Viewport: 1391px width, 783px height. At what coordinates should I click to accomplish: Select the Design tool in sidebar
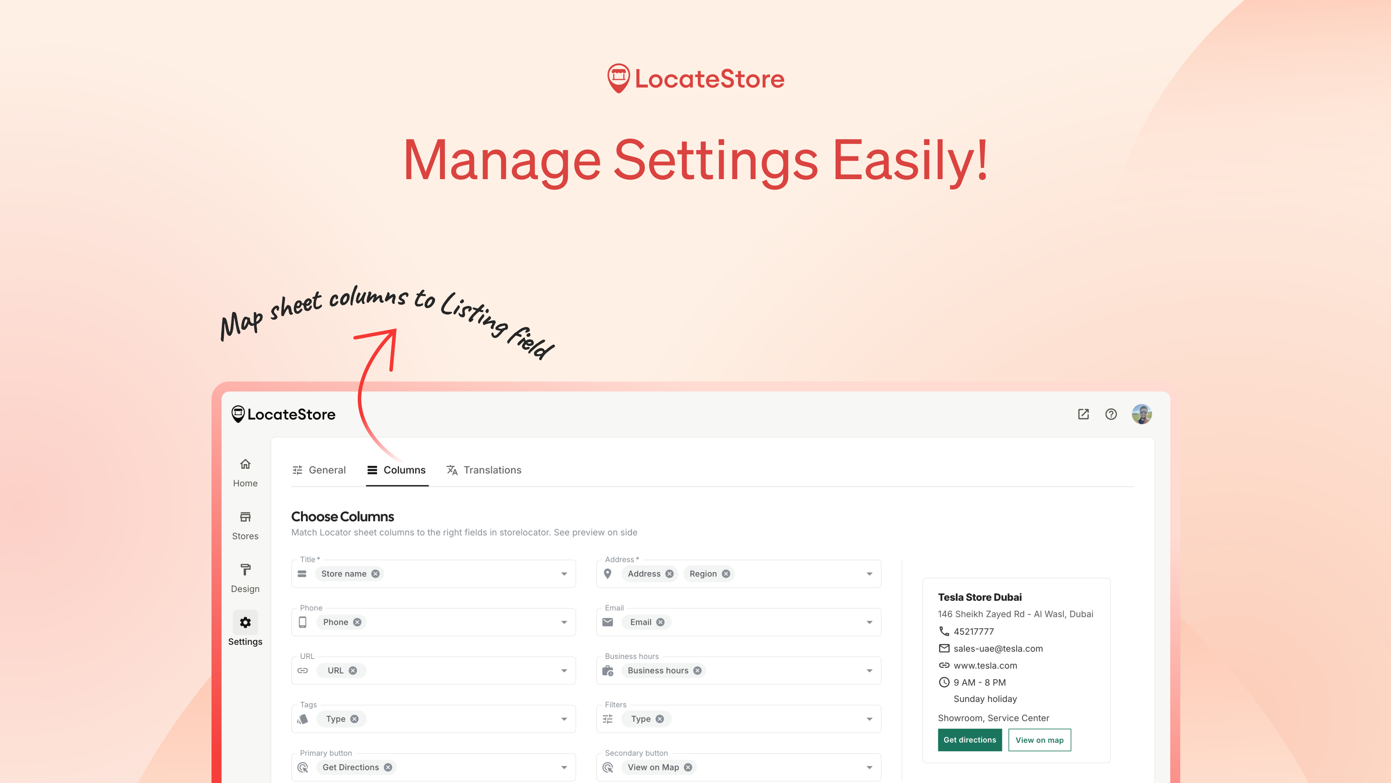[245, 577]
